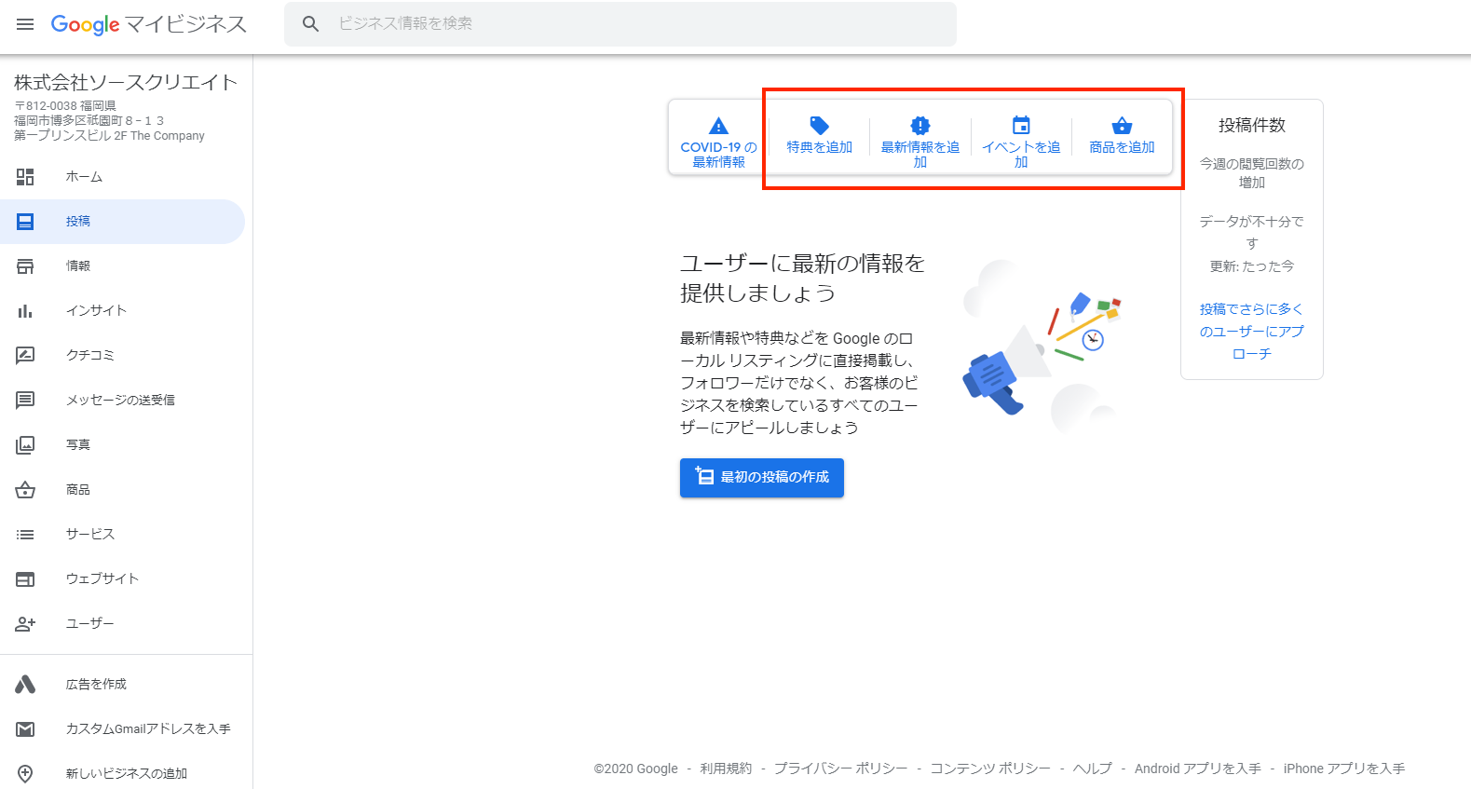Click the メッセージの送受信 chat icon

(x=25, y=401)
